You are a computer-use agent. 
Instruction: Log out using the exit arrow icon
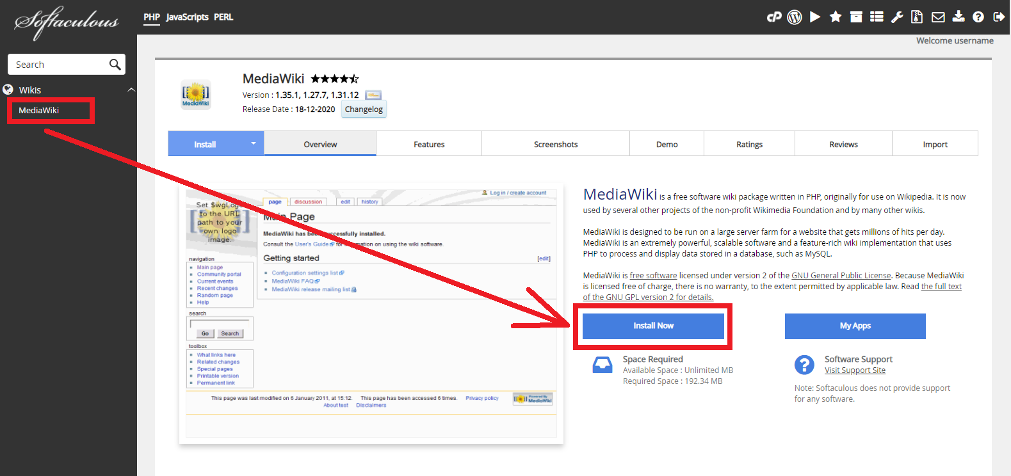coord(999,17)
